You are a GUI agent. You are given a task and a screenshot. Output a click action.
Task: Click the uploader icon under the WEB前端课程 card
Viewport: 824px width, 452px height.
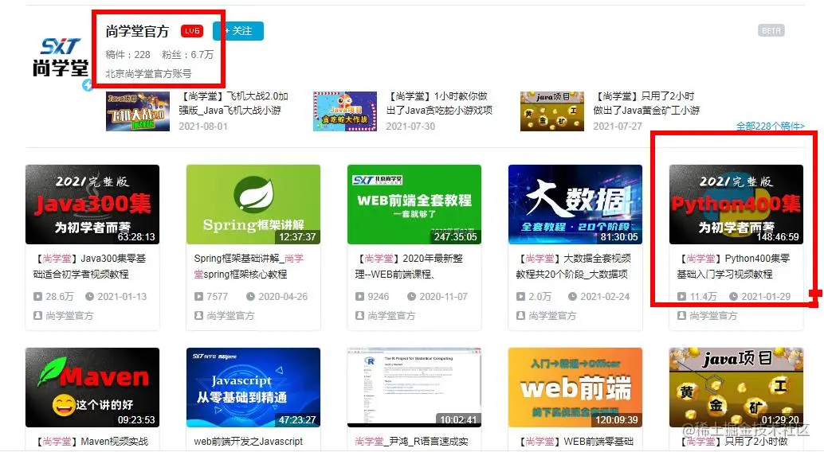point(359,315)
